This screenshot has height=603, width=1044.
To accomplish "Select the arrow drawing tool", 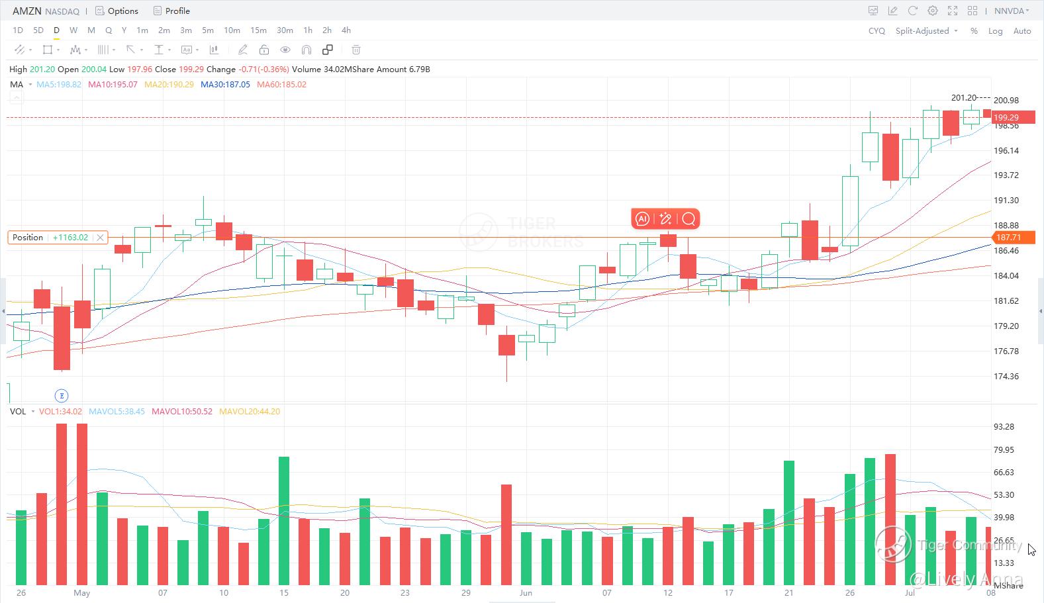I will pos(130,50).
